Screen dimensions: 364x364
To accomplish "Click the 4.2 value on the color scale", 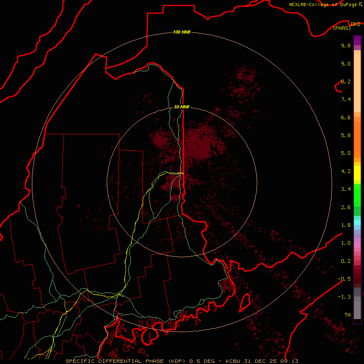I will click(346, 171).
